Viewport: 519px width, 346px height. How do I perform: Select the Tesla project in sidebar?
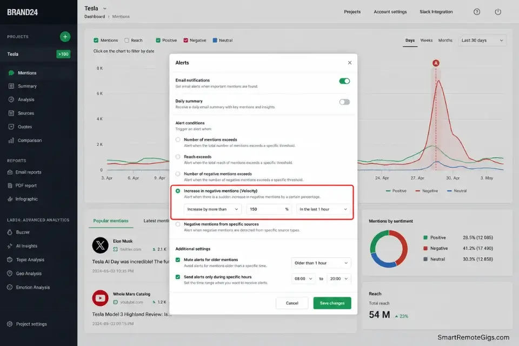(38, 54)
